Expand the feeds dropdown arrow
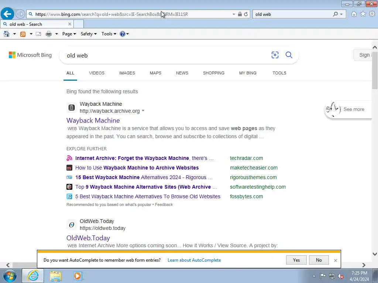Viewport: 378px width, 283px height. [x=31, y=34]
